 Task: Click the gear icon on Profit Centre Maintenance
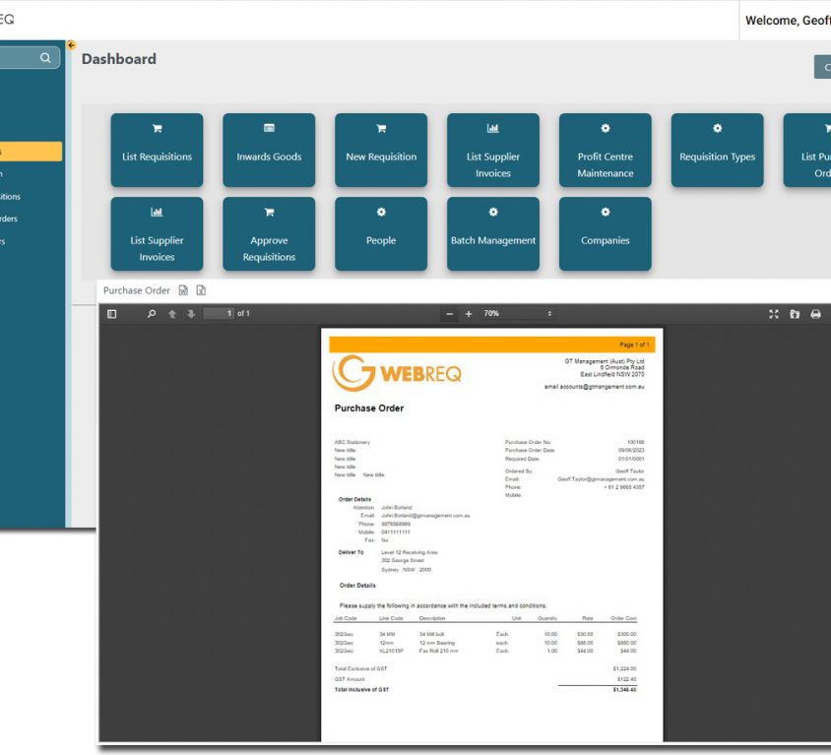606,128
